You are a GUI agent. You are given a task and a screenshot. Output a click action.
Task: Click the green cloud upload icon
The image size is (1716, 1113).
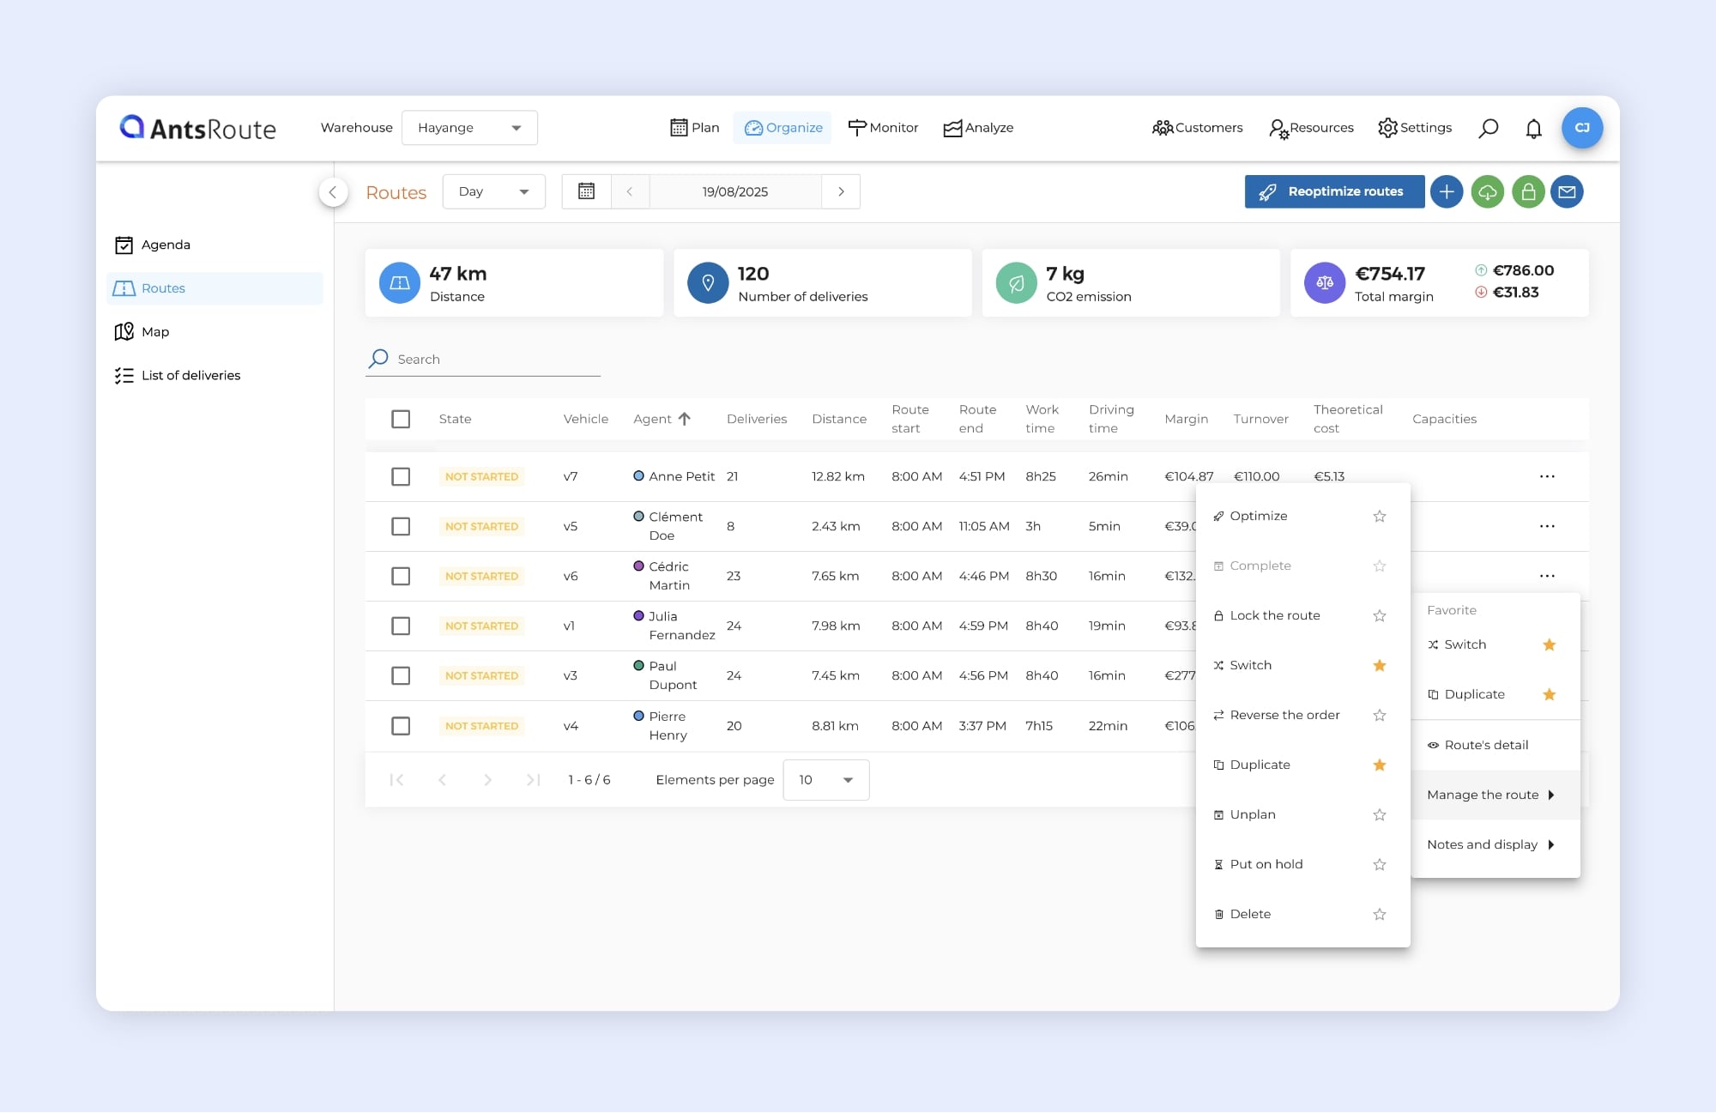point(1487,191)
